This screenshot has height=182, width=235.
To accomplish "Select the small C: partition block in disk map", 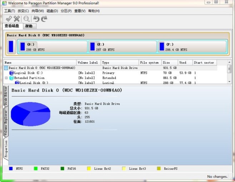I will pyautogui.click(x=11, y=46).
